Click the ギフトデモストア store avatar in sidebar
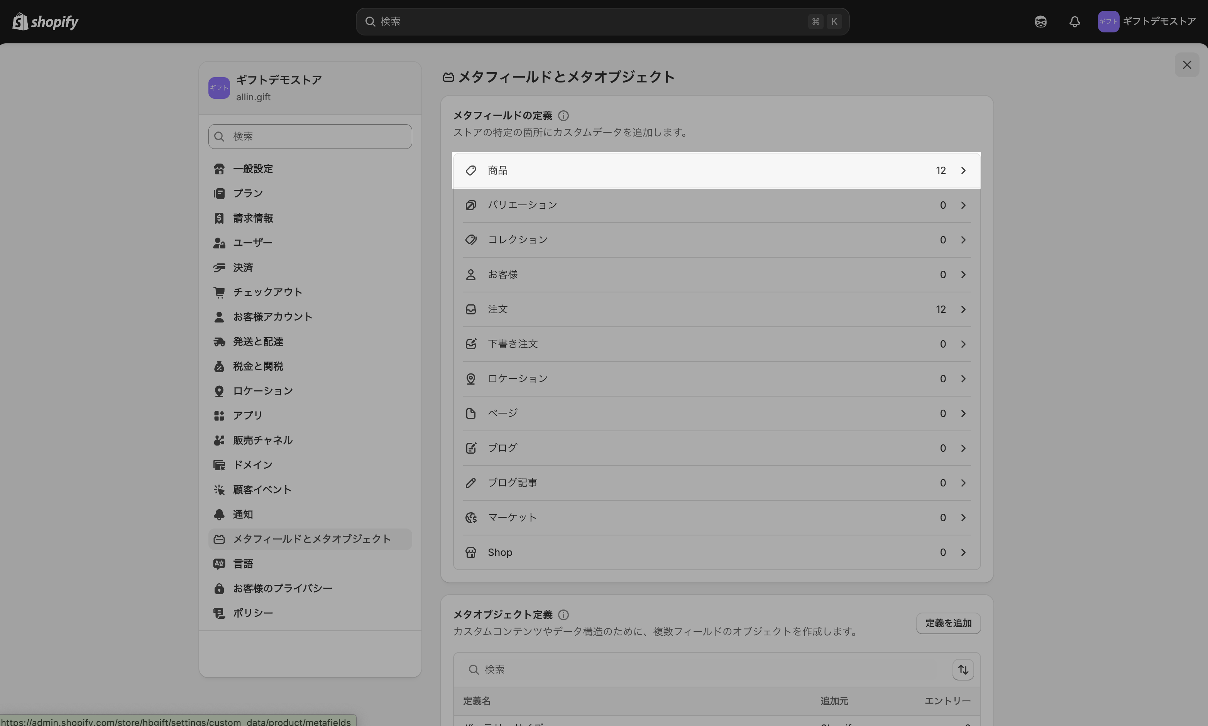This screenshot has height=726, width=1208. [x=219, y=88]
